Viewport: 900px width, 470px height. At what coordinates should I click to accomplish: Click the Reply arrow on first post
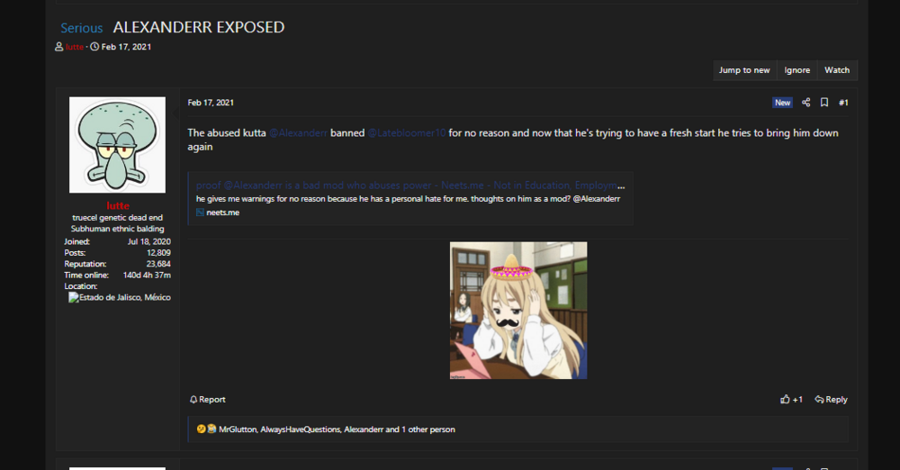tap(831, 399)
